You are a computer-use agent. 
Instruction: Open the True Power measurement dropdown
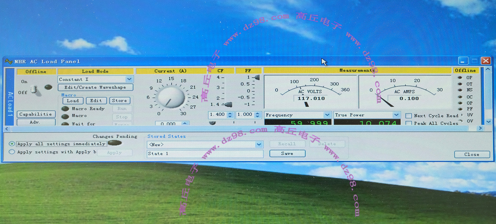tap(396, 115)
